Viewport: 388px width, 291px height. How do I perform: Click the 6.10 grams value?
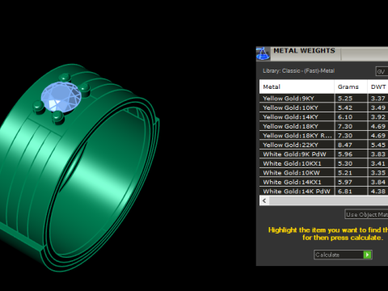pyautogui.click(x=345, y=117)
